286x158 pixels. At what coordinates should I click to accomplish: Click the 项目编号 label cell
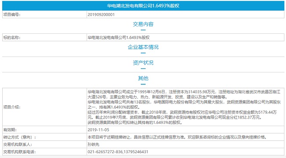pos(44,14)
